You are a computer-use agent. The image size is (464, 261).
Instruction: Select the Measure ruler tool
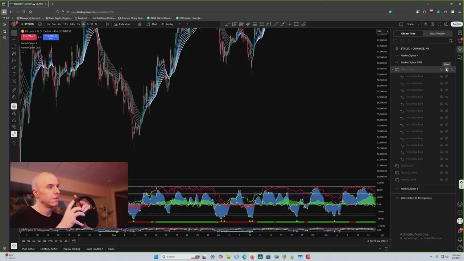coord(14,90)
